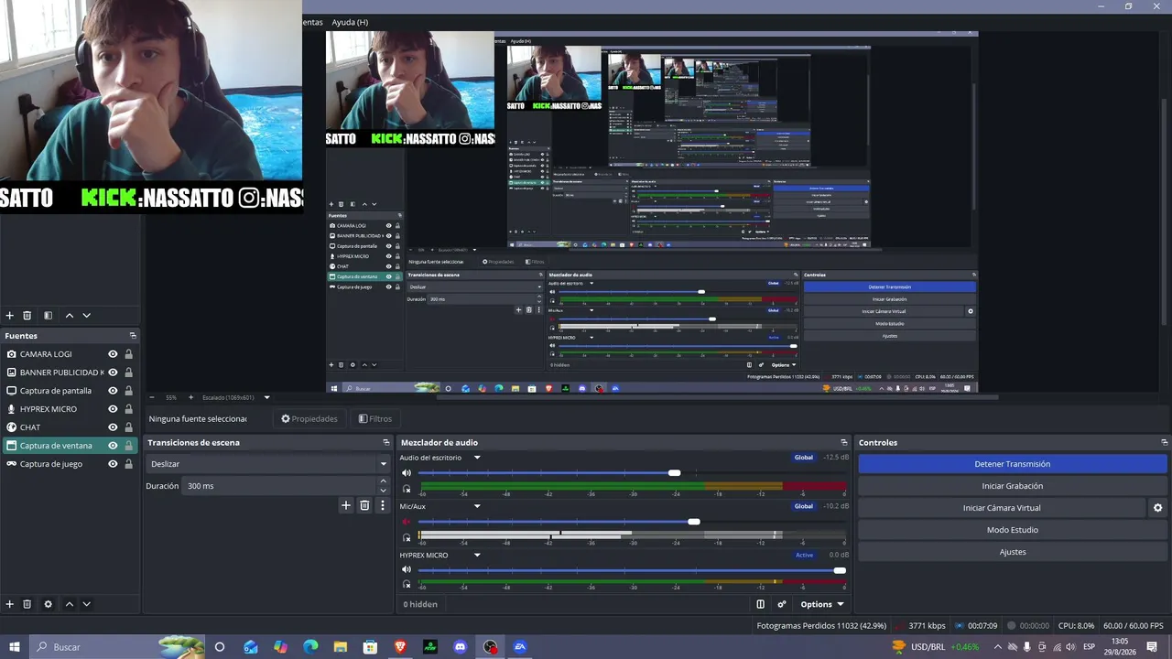
Task: Toggle monitoring headphone icon for Mic/Aux
Action: [407, 537]
